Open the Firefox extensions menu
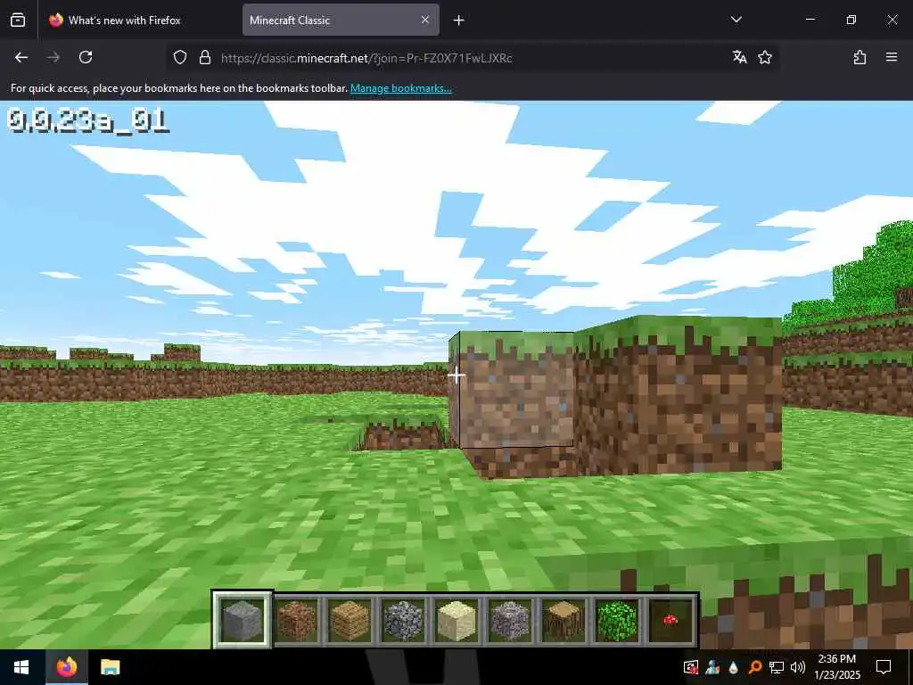913x685 pixels. click(860, 57)
